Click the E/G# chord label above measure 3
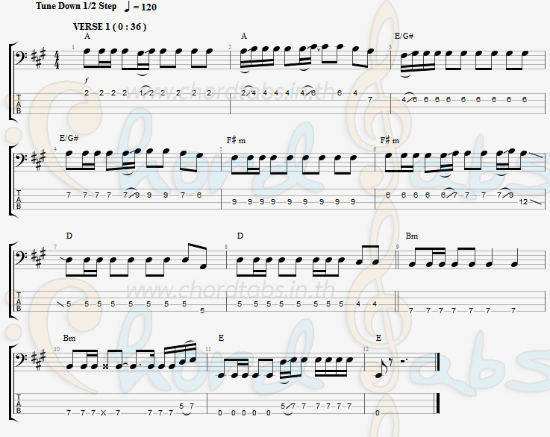The width and height of the screenshot is (550, 437). (404, 36)
